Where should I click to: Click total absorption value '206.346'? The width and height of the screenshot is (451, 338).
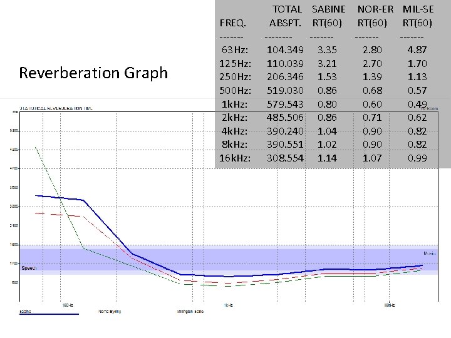coord(285,77)
